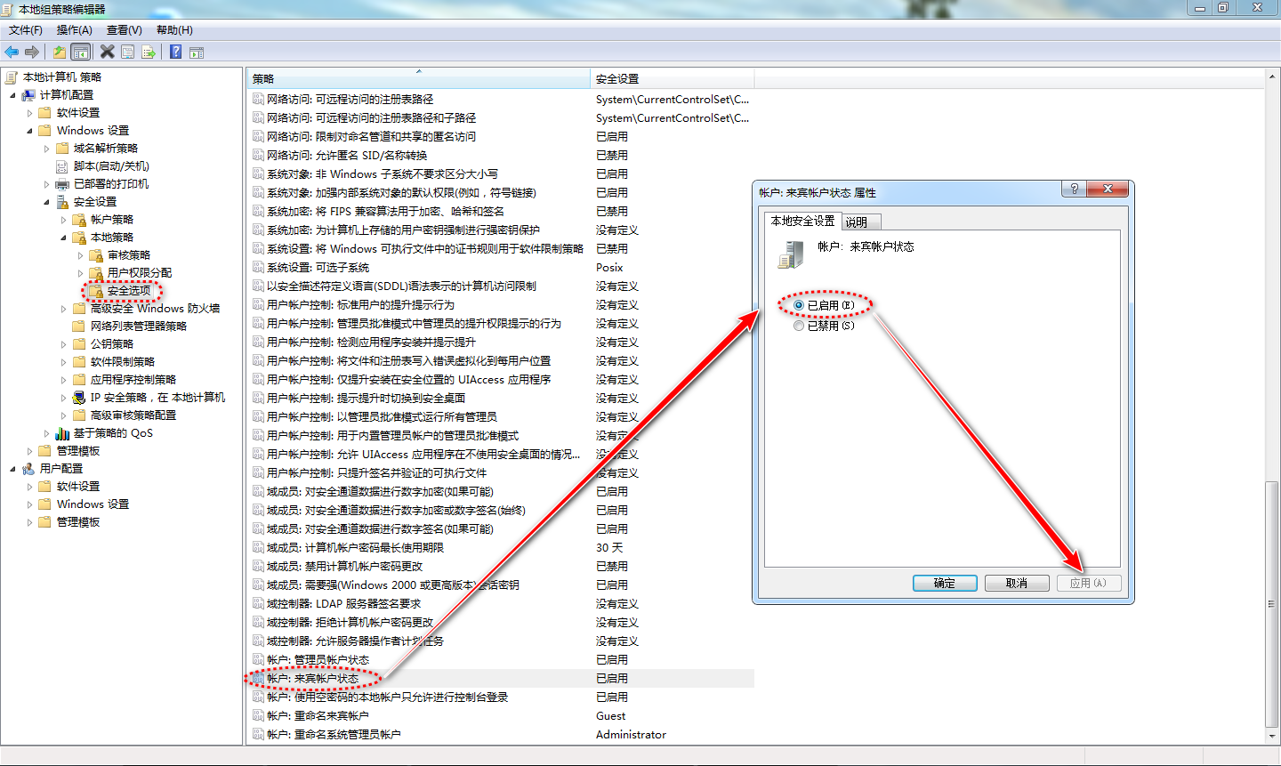Expand the 高级安全 Windows 防火墙 node arrow
Viewport: 1281px width, 766px height.
tap(63, 309)
